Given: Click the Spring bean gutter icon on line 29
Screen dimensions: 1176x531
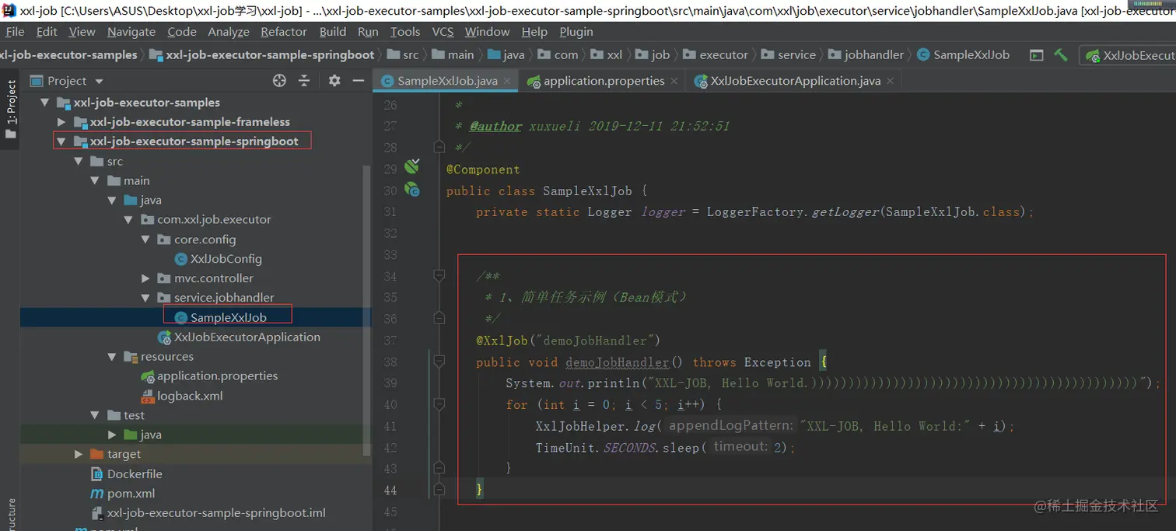Looking at the screenshot, I should (411, 166).
